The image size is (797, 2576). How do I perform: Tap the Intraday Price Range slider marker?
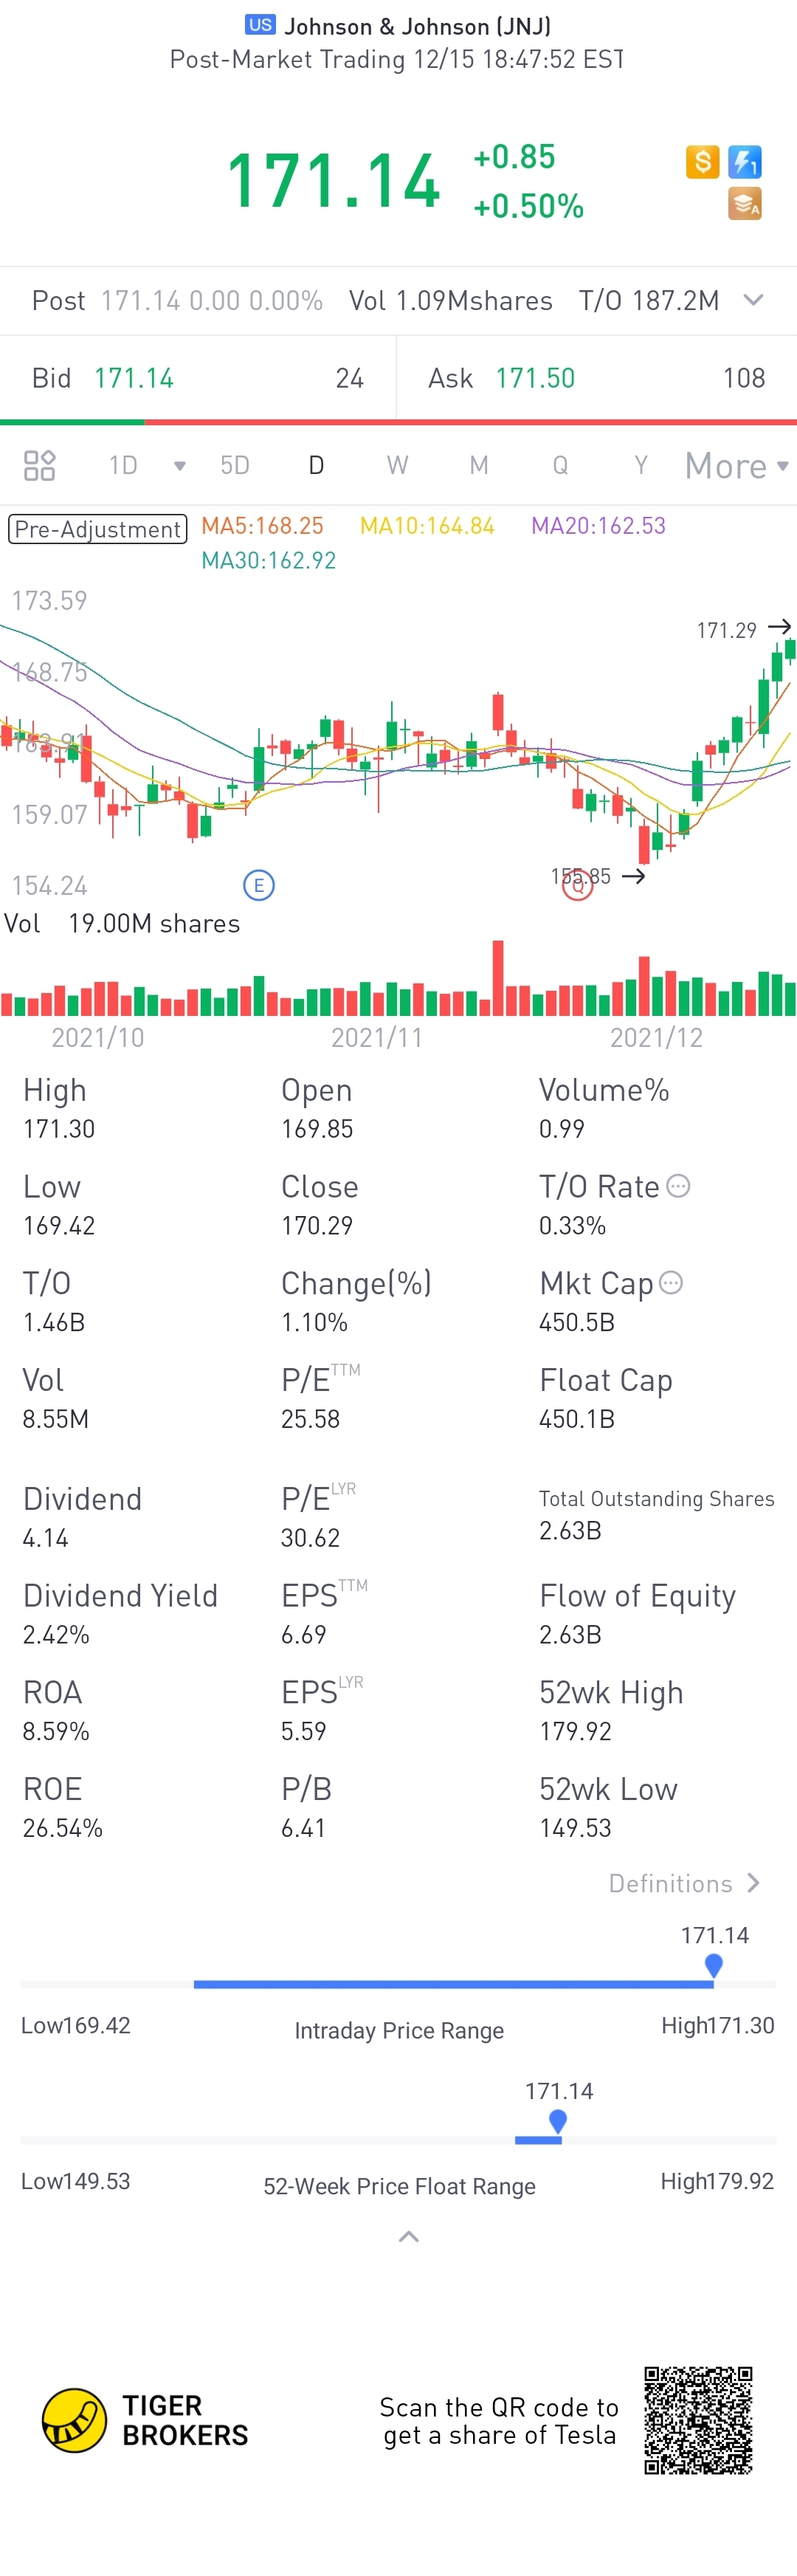(713, 1966)
